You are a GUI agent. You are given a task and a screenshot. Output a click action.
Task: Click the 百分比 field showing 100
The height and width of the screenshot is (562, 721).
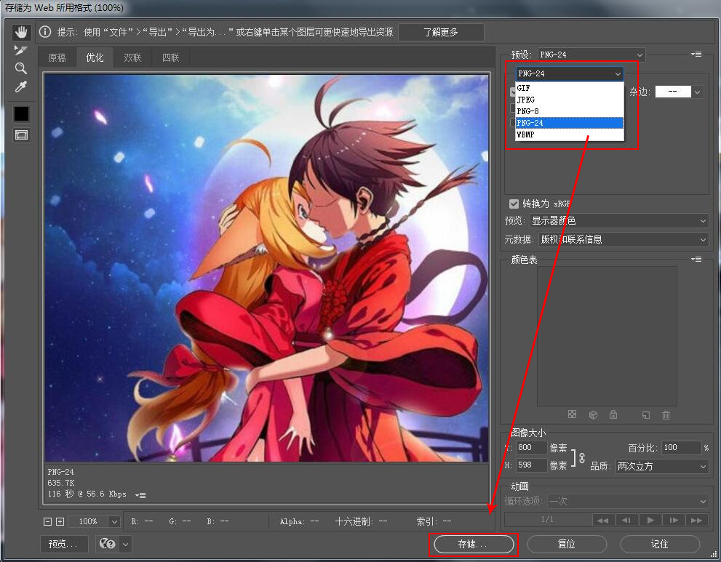(681, 448)
